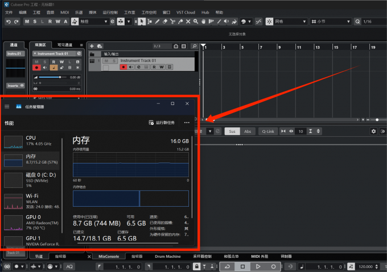Toggle global Solo S in toolbar
This screenshot has height=272, width=387.
click(35, 22)
